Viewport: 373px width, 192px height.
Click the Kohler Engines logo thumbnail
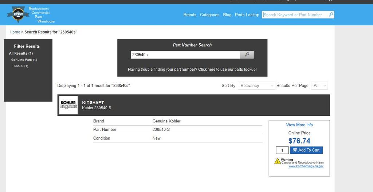pyautogui.click(x=68, y=105)
